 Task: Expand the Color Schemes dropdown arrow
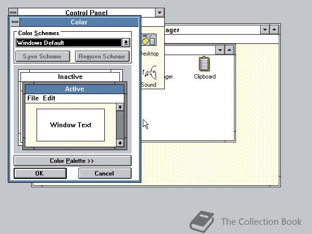[x=126, y=42]
